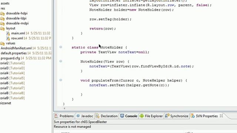This screenshot has height=133, width=237.
Task: Click the Problems tab icon
Action: point(56,116)
